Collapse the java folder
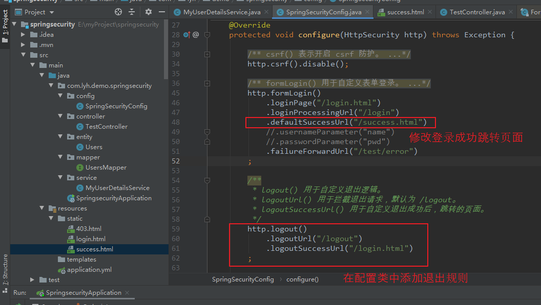The image size is (541, 305). click(x=41, y=75)
